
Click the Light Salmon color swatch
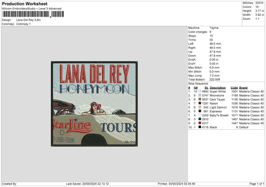pos(200,107)
